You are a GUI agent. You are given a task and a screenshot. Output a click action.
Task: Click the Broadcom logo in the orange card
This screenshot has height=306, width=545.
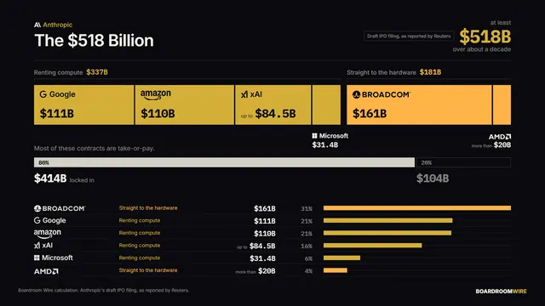(381, 94)
